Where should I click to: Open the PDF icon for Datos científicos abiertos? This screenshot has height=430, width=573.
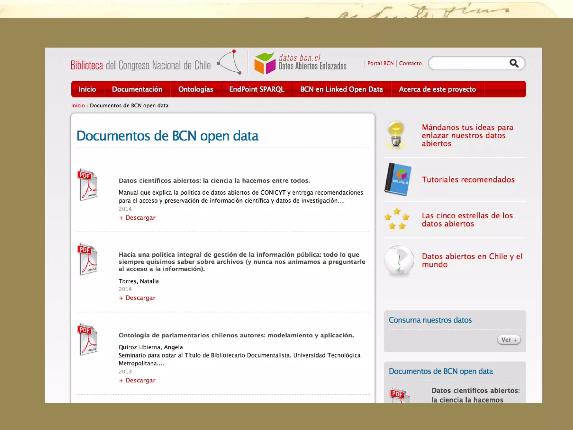(88, 184)
